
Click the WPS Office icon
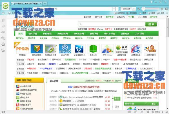(x=108, y=49)
